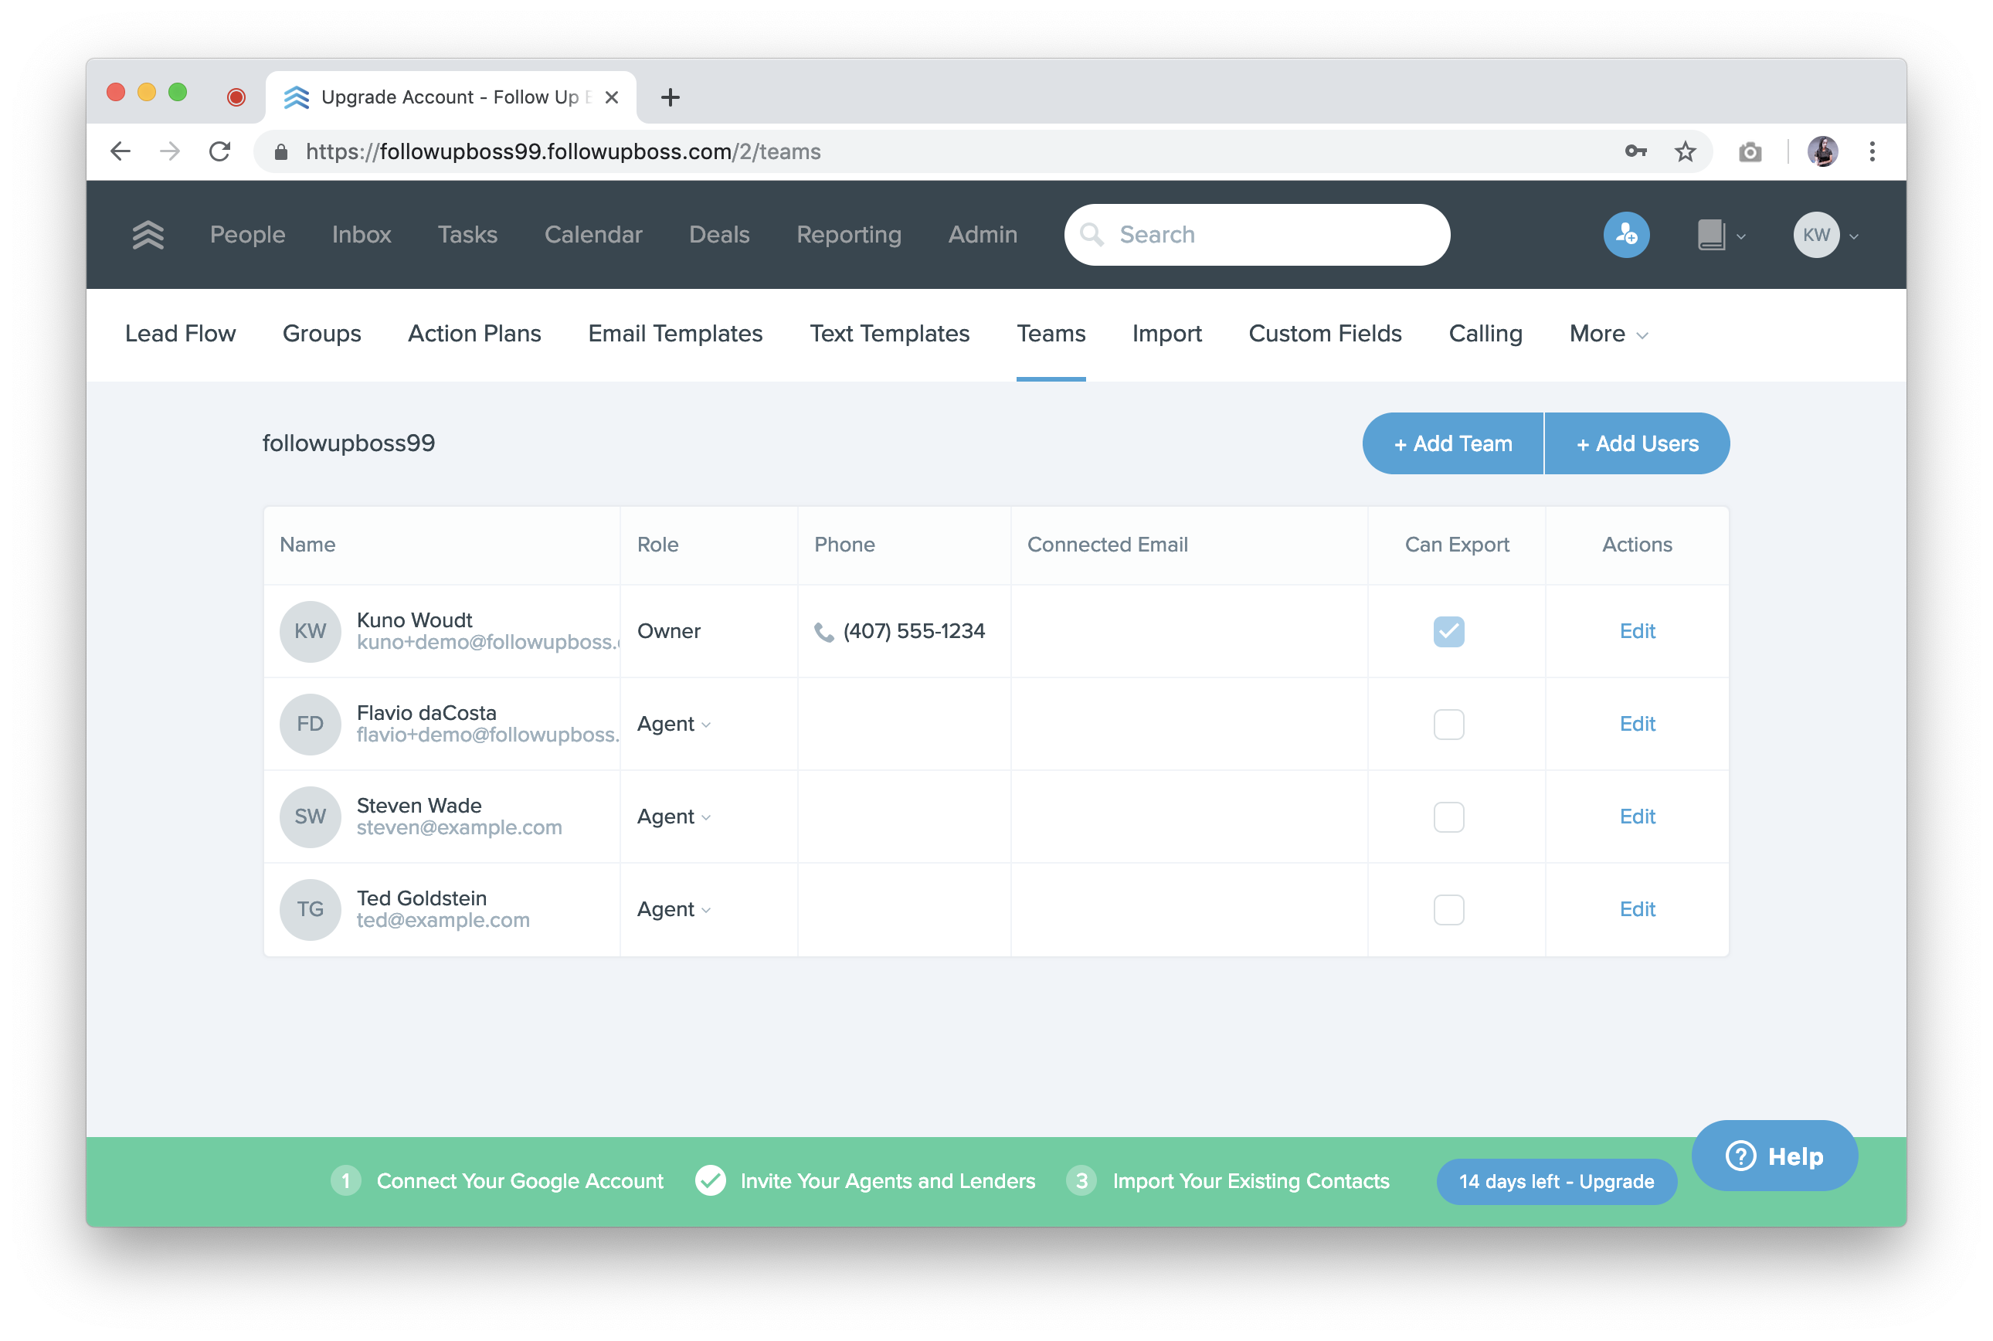The width and height of the screenshot is (1993, 1341).
Task: Check Can Export box for Ted Goldstein
Action: pyautogui.click(x=1448, y=909)
